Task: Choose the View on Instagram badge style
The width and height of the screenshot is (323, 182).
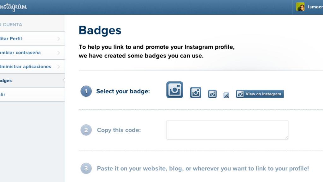Action: click(260, 94)
